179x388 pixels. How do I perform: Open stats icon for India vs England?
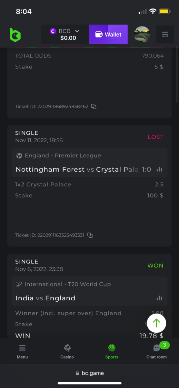tap(159, 298)
